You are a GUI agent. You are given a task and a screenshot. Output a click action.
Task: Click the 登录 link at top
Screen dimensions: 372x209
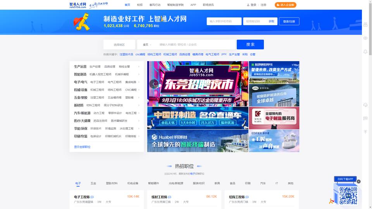253,5
